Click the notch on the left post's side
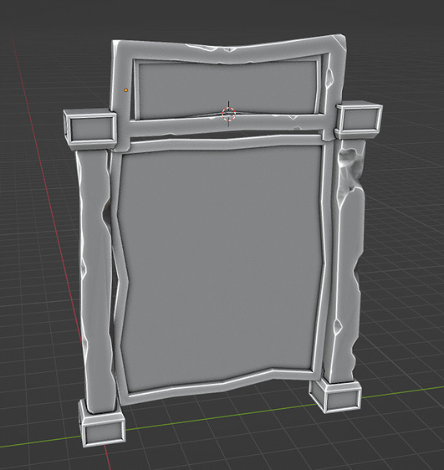The width and height of the screenshot is (444, 470). tap(106, 217)
